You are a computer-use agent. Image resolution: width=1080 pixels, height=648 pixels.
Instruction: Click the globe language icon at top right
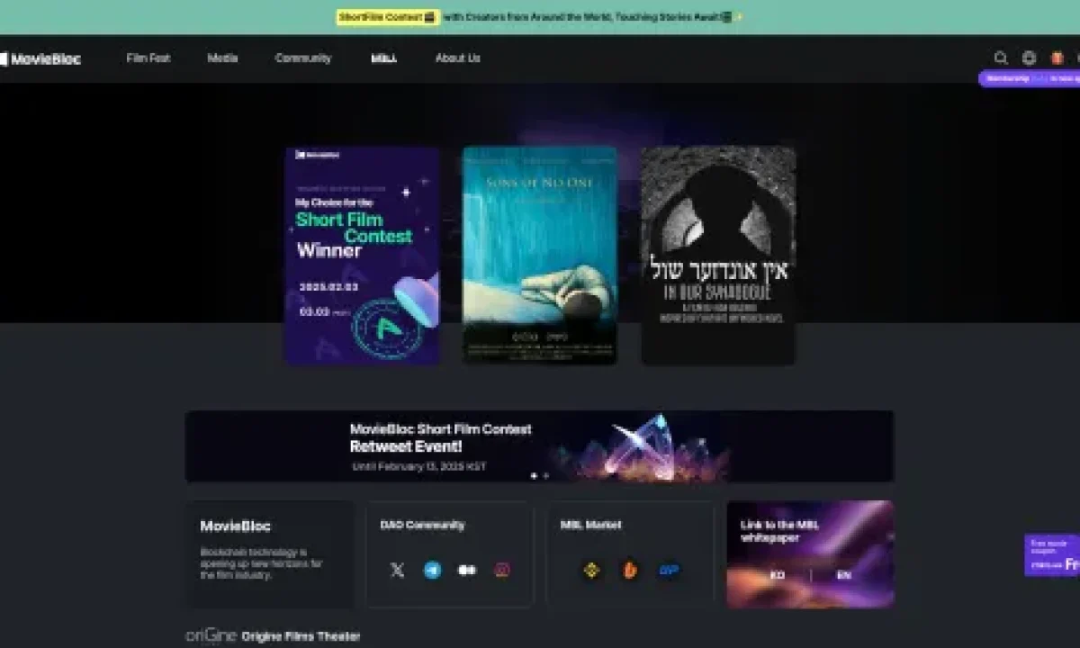point(1029,58)
